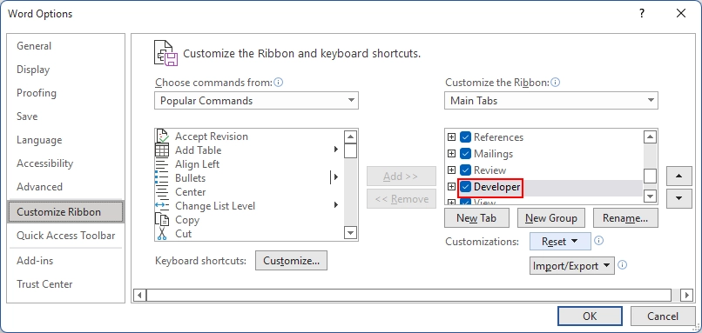Image resolution: width=702 pixels, height=333 pixels.
Task: Click the New Group button
Action: click(551, 218)
